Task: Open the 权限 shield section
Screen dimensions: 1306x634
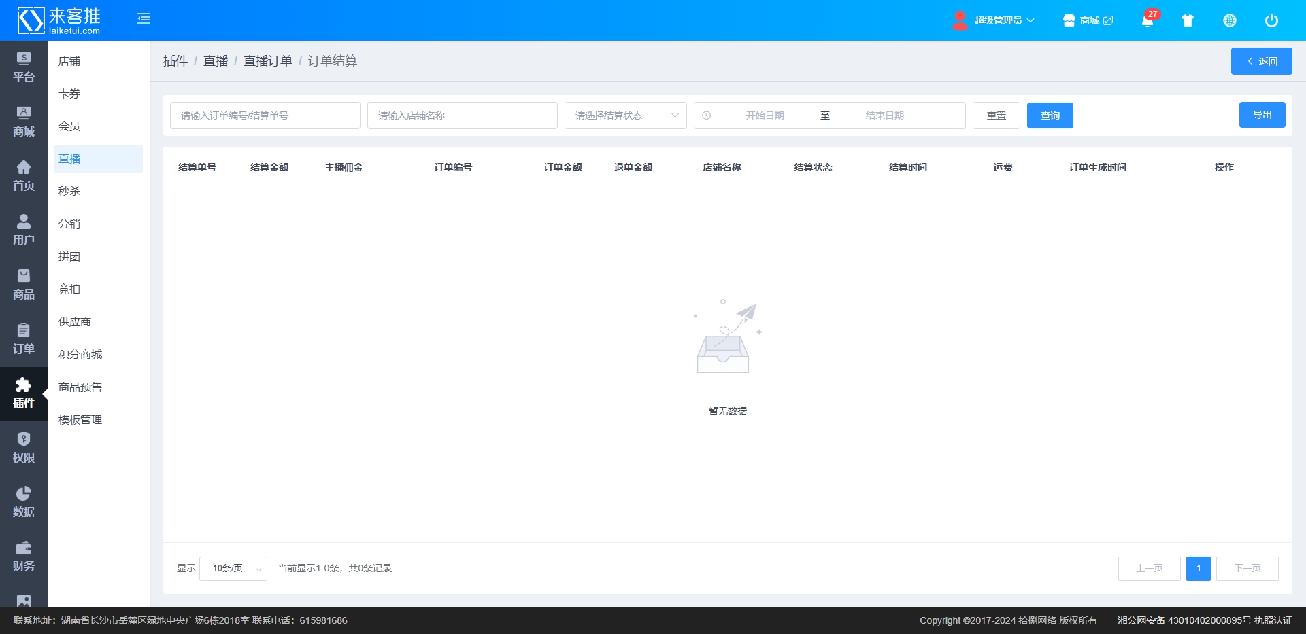Action: point(24,448)
